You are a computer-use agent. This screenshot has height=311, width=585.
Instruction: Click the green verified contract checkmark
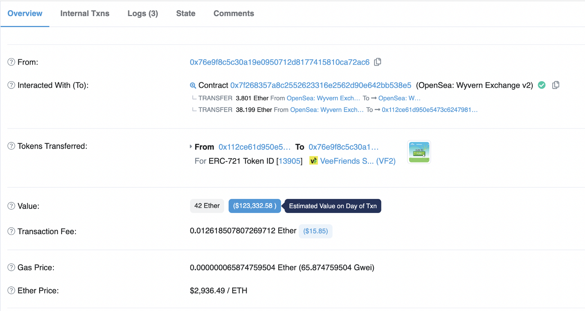point(542,85)
